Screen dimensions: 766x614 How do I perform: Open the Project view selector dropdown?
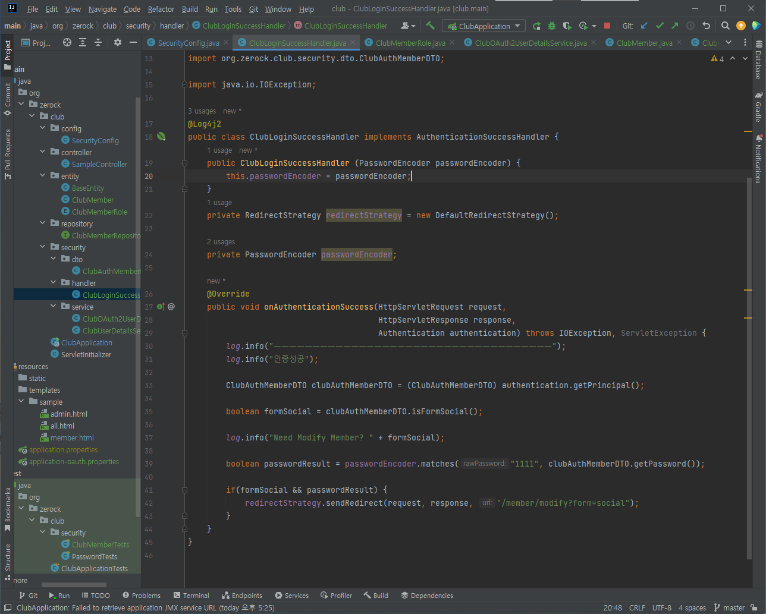coord(37,43)
